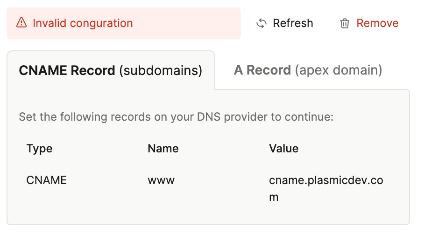Select the Invalid configuration error text
Image resolution: width=424 pixels, height=233 pixels.
point(83,23)
